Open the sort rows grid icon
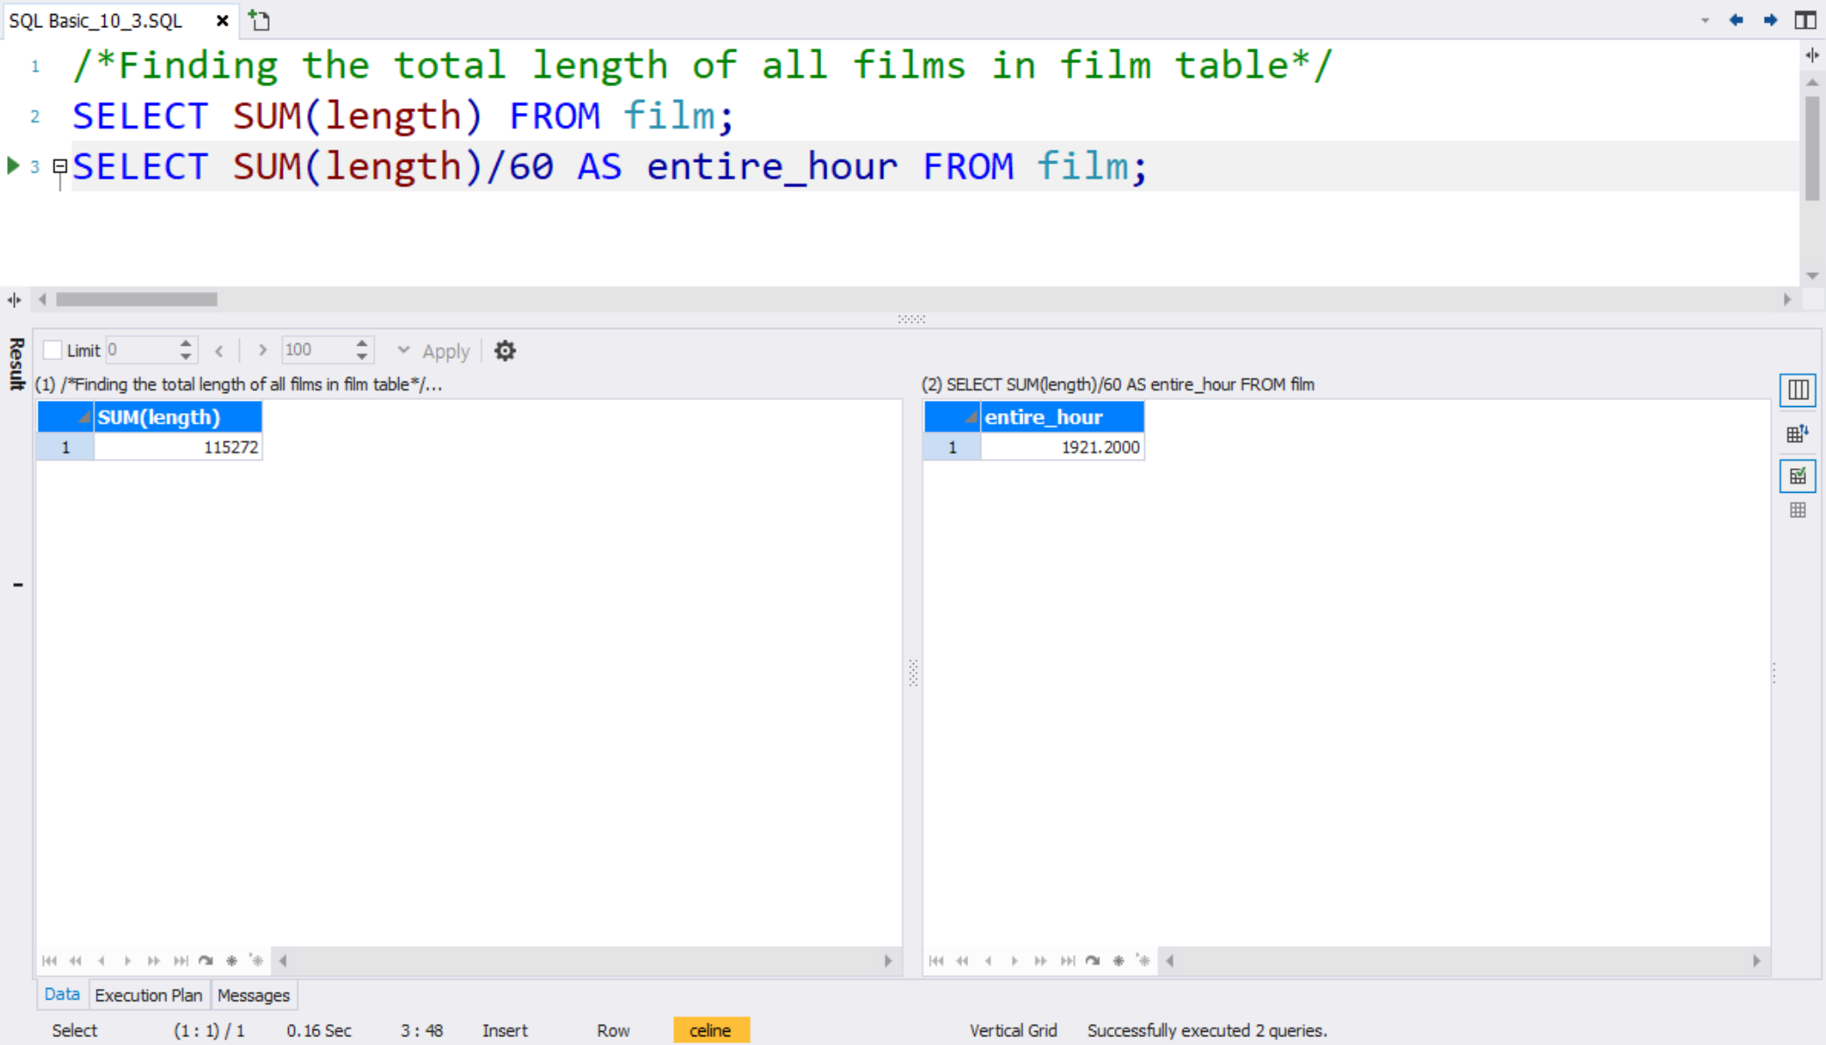 [x=1799, y=432]
